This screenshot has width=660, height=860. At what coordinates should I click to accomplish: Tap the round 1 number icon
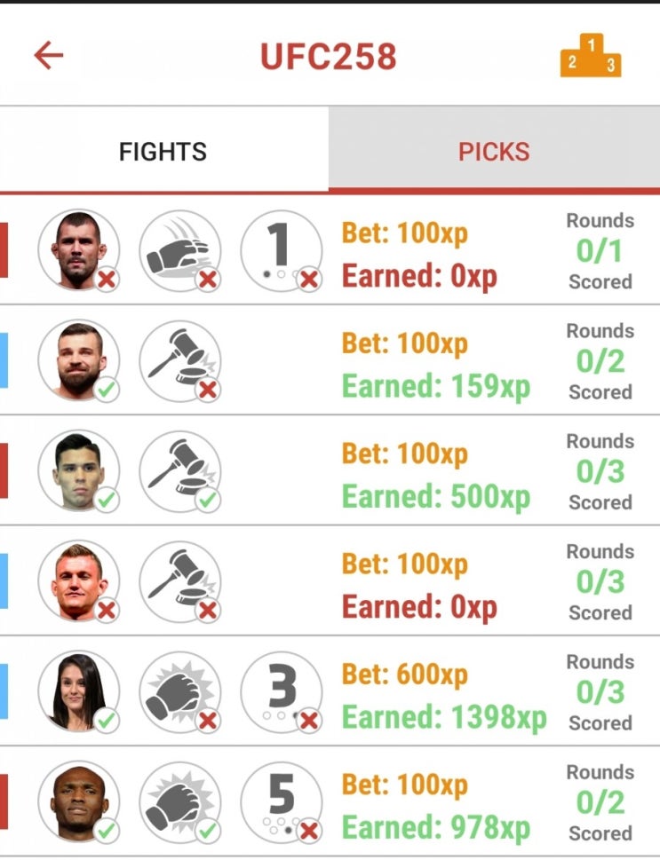tap(281, 250)
